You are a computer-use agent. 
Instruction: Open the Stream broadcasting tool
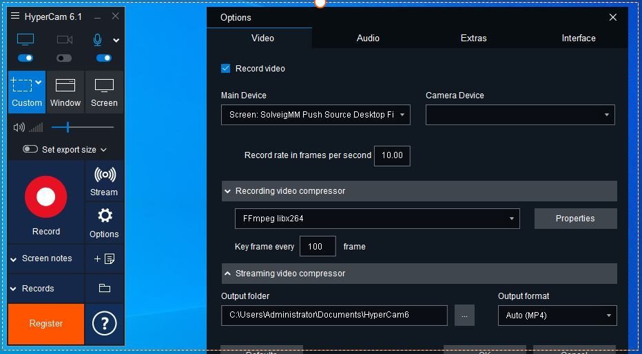point(105,181)
